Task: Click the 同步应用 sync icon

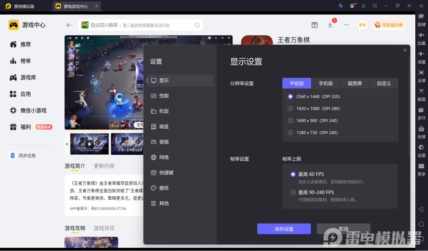Action: point(13,156)
